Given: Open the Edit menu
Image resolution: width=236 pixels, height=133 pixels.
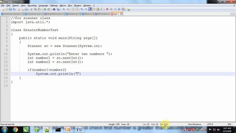Looking at the screenshot, I should point(8,6).
